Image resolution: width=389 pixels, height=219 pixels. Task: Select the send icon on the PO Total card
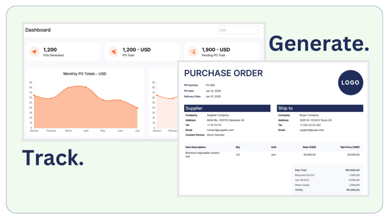click(113, 51)
